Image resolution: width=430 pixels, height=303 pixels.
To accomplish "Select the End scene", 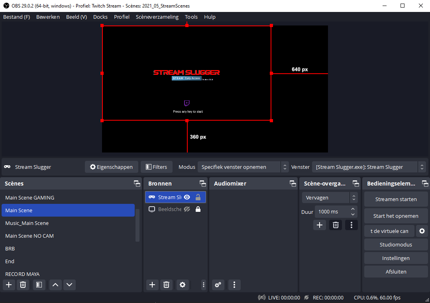I will pyautogui.click(x=68, y=261).
